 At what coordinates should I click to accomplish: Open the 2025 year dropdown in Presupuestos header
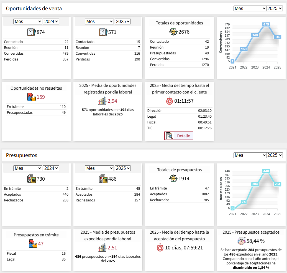coord(274,155)
